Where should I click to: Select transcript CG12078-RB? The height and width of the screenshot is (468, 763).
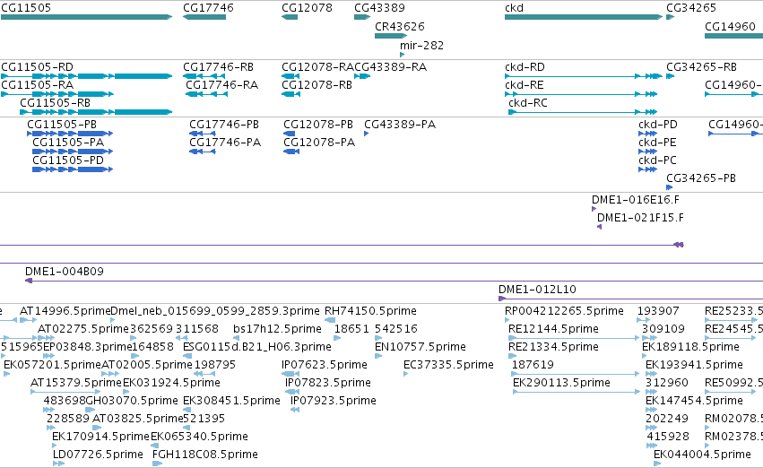tap(291, 94)
